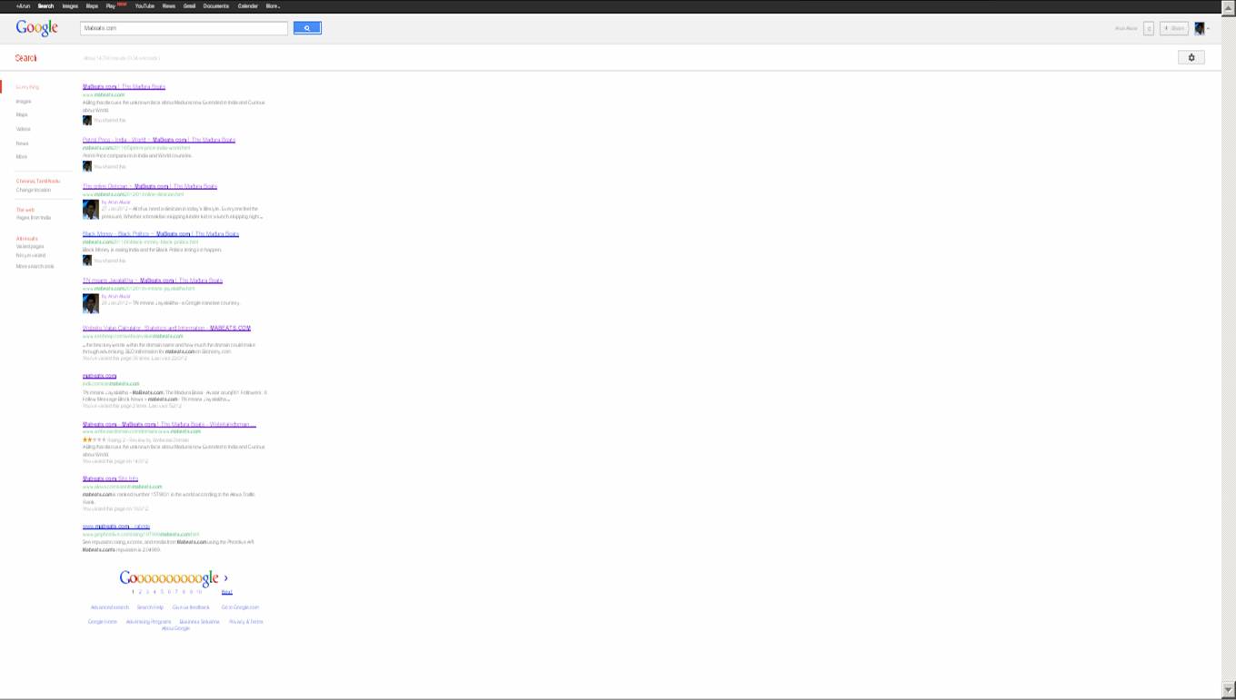Open the search settings gear menu
Image resolution: width=1236 pixels, height=700 pixels.
click(1191, 57)
